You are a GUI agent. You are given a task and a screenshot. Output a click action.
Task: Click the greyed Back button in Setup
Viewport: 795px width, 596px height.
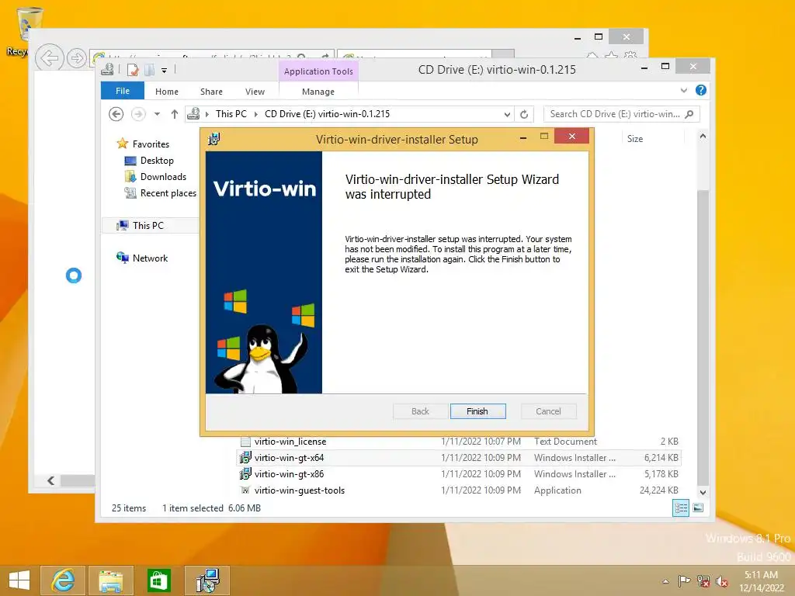coord(420,411)
